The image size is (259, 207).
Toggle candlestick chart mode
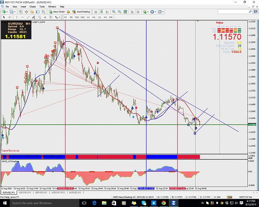click(x=102, y=12)
